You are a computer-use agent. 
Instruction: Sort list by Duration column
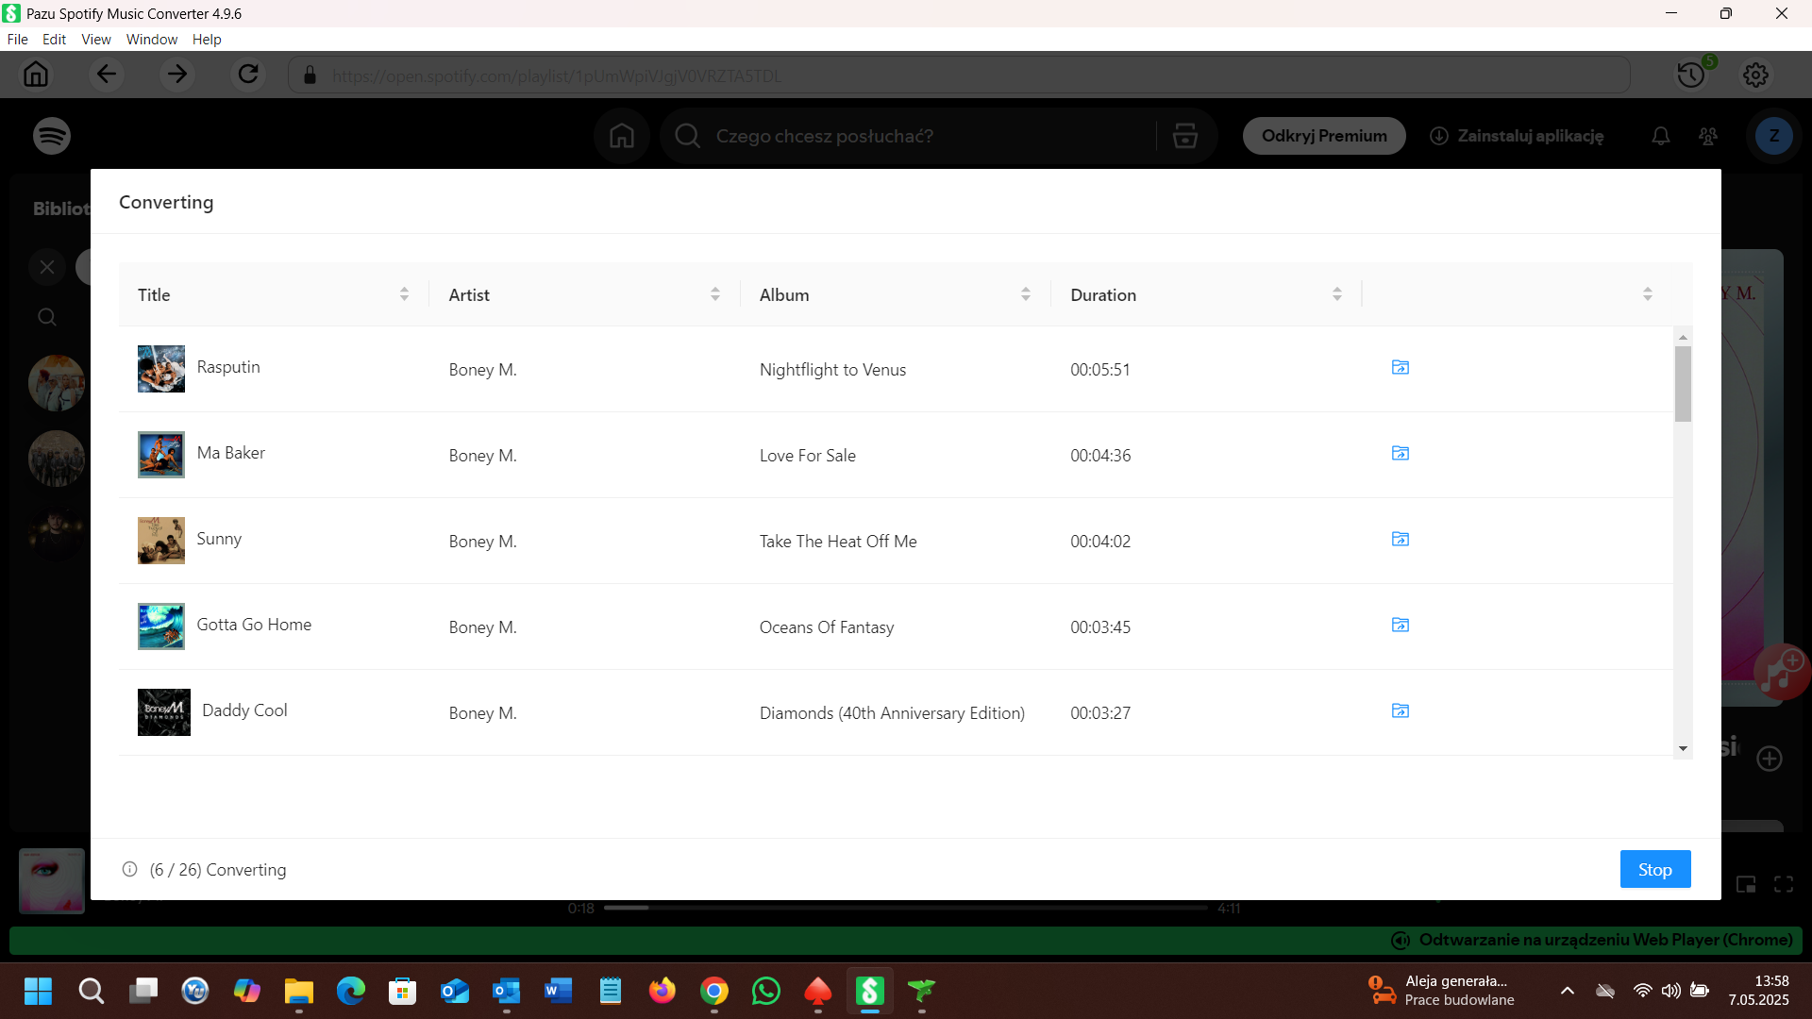pos(1337,294)
